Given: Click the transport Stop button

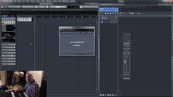Looking at the screenshot, I should pos(58,7).
